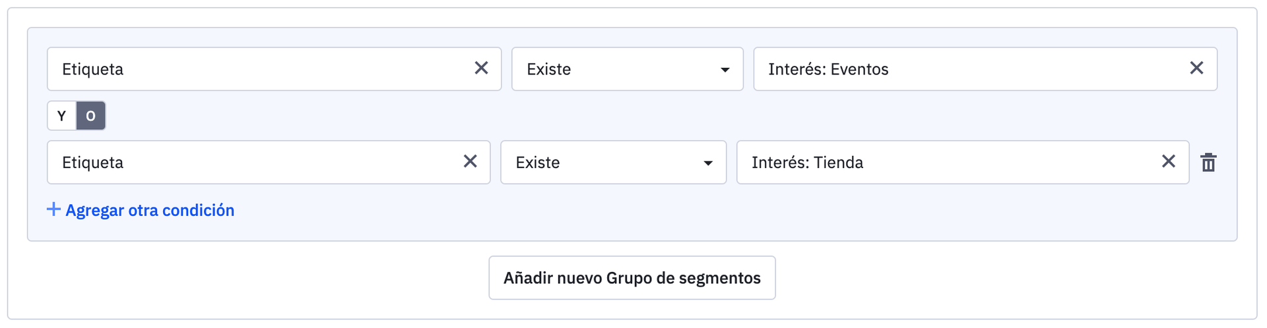Clear the second Etiqueta field with X

pyautogui.click(x=470, y=161)
